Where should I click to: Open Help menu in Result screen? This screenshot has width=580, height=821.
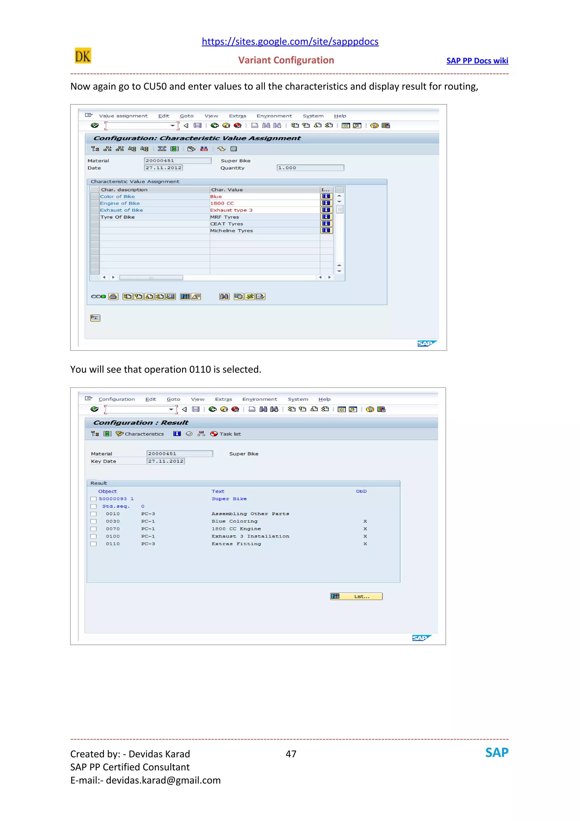[x=325, y=399]
